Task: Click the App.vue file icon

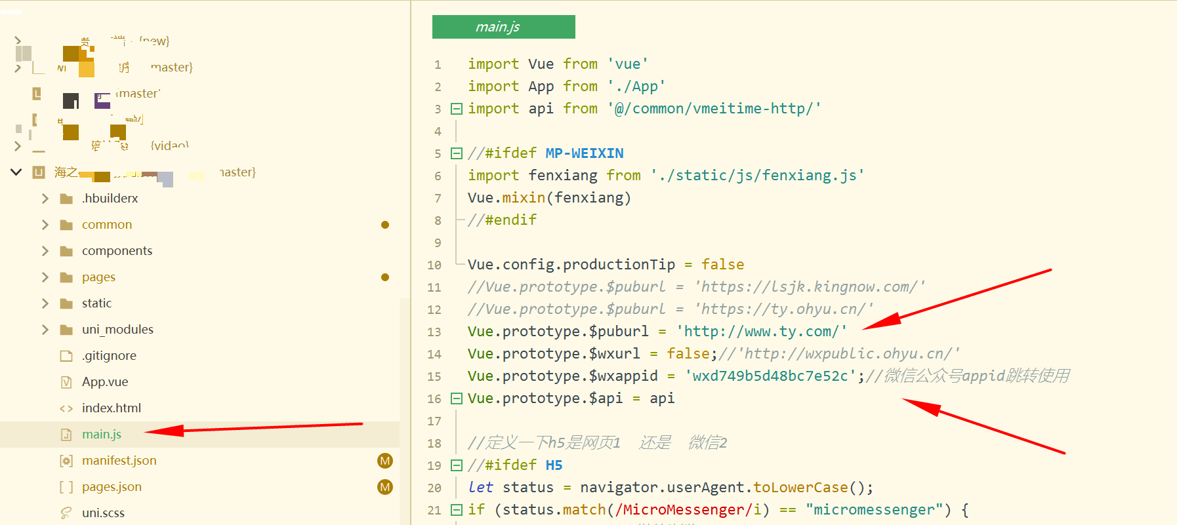Action: click(66, 382)
